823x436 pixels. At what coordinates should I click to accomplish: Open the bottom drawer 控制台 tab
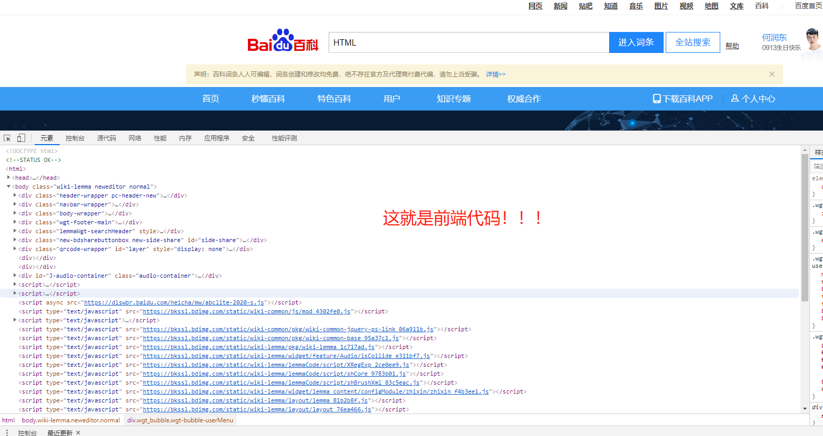click(27, 433)
